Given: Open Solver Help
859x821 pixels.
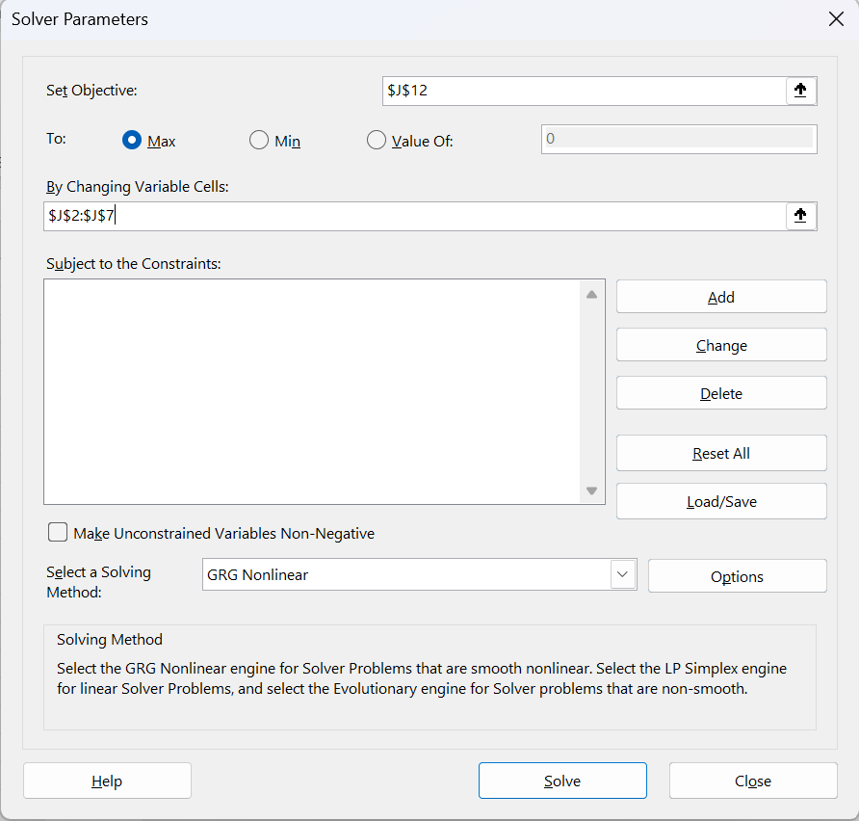Looking at the screenshot, I should [107, 781].
